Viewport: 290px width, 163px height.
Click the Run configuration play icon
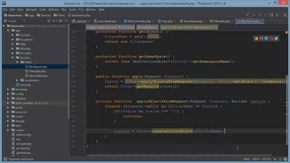pyautogui.click(x=254, y=15)
